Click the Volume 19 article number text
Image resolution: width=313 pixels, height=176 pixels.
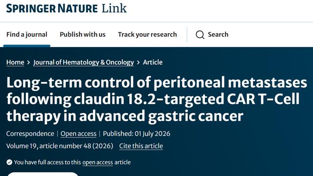tap(60, 146)
